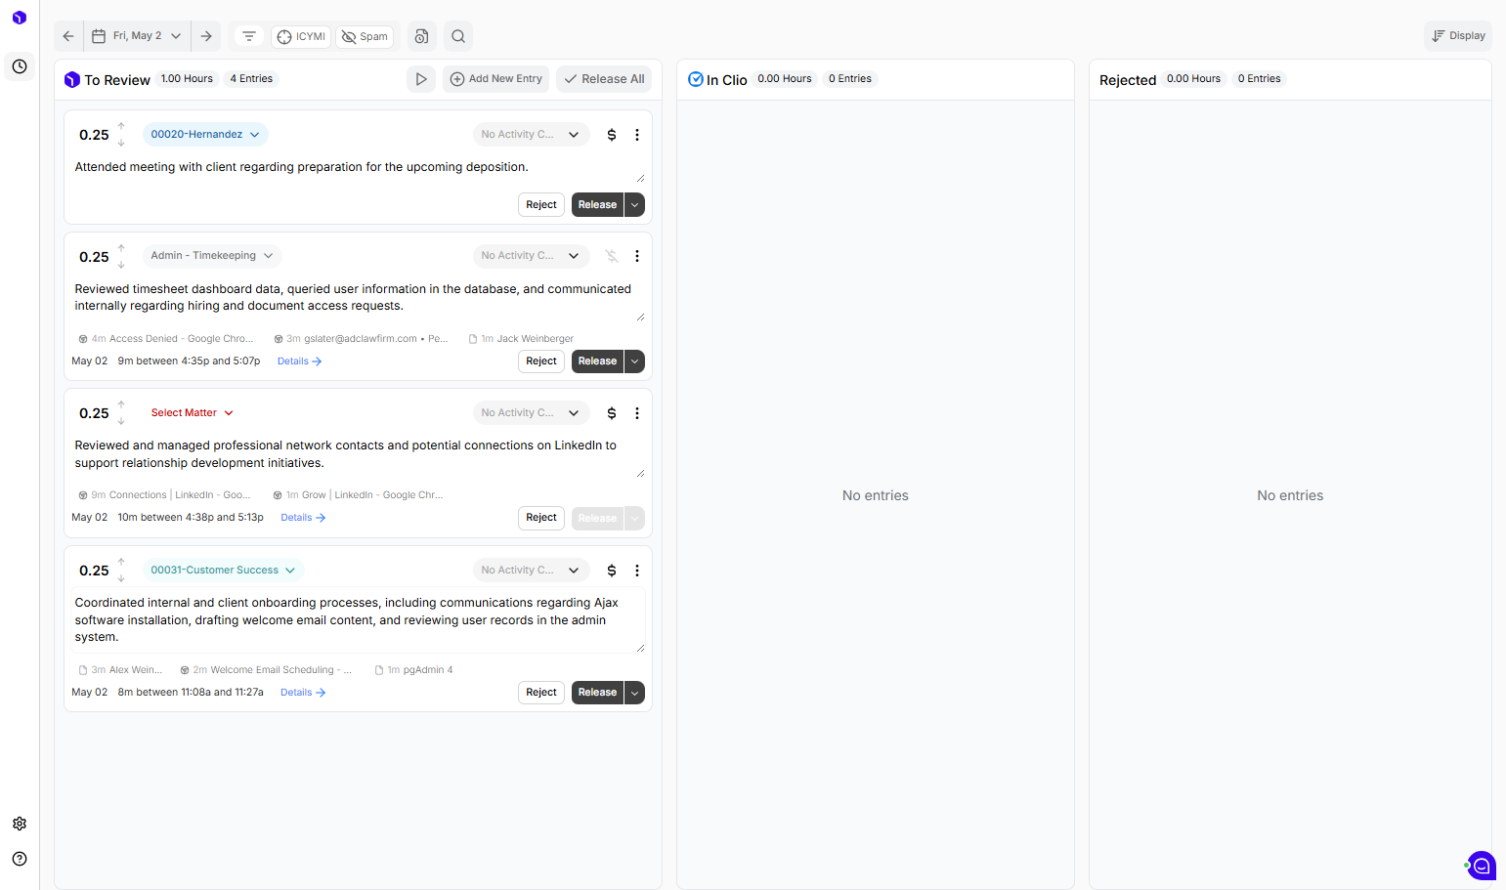Open Details link for LinkedIn entry

click(303, 518)
